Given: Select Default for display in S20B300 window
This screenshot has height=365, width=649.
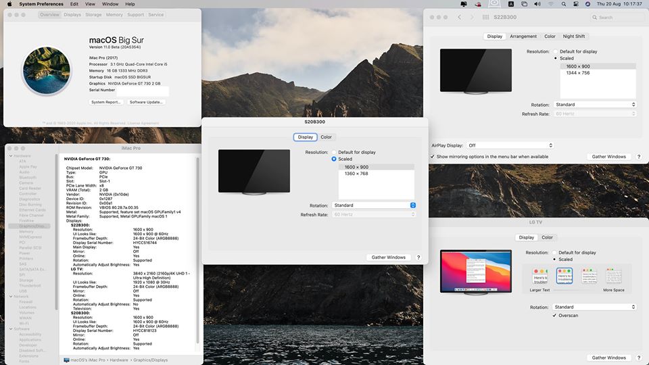Looking at the screenshot, I should tap(334, 152).
